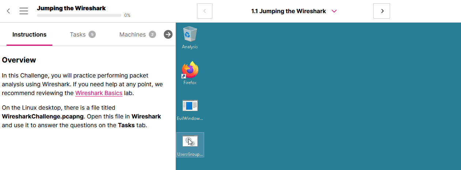Open the Tasks tab

[78, 35]
